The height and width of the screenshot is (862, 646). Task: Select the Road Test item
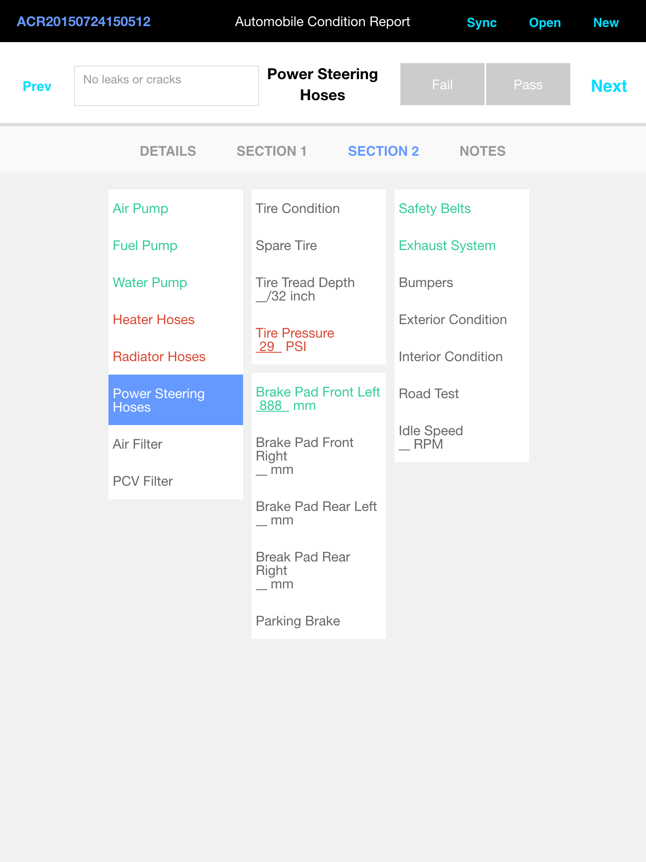click(429, 394)
